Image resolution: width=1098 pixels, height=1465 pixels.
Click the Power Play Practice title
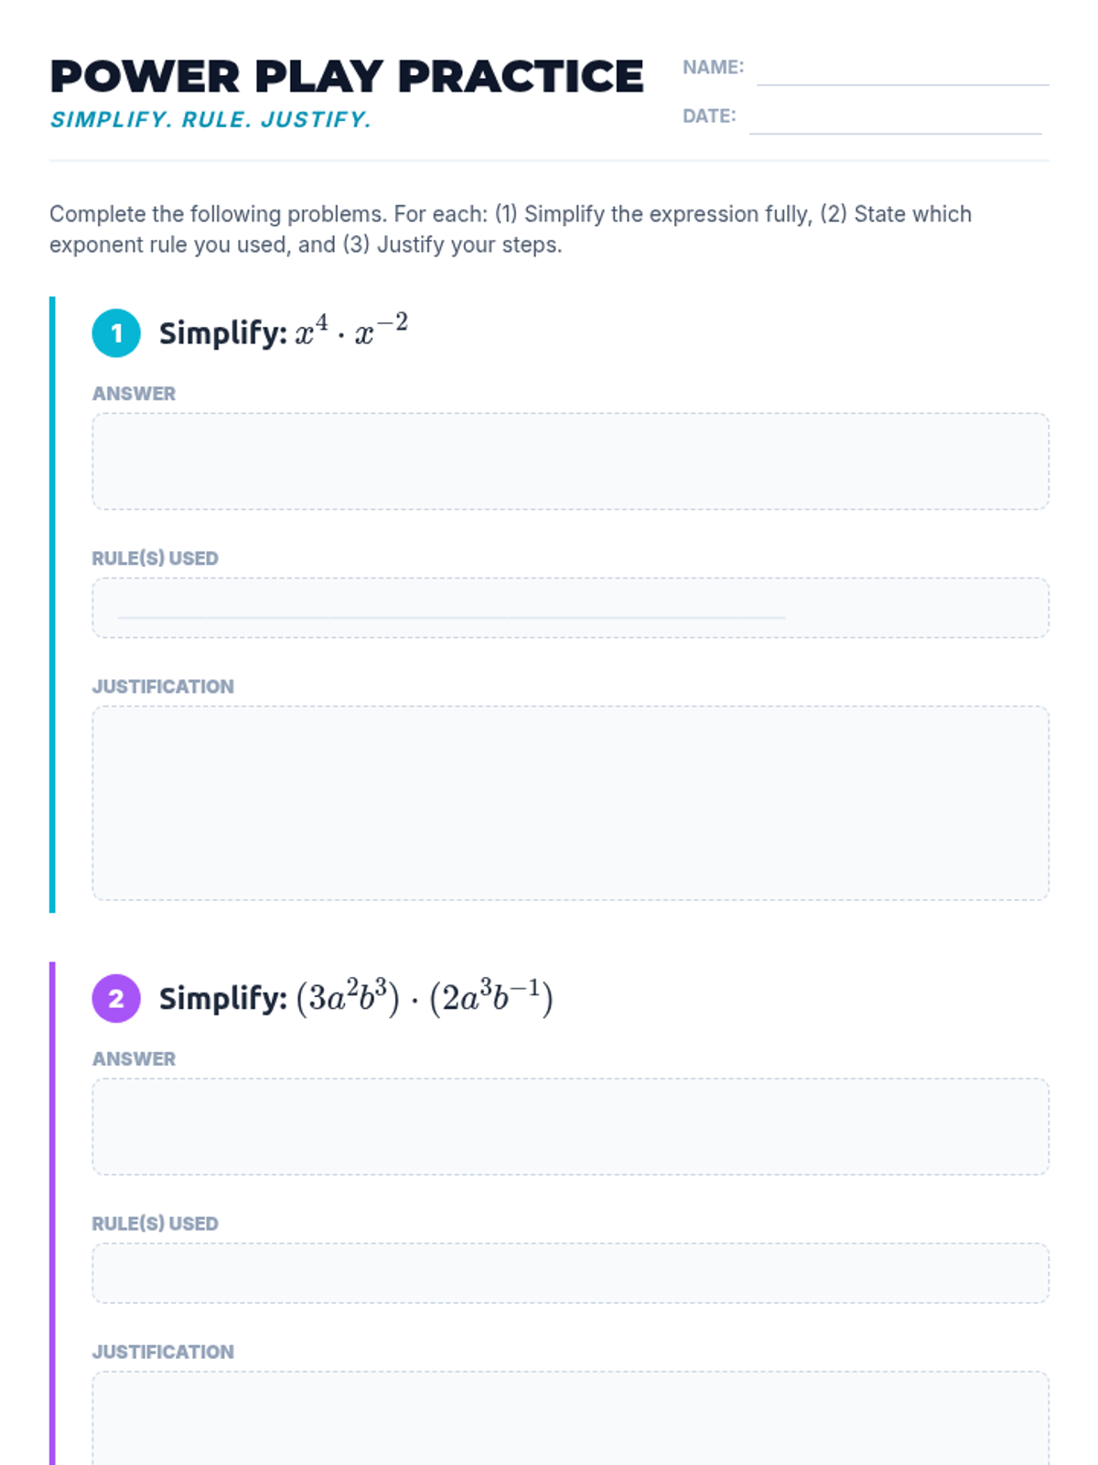coord(347,77)
